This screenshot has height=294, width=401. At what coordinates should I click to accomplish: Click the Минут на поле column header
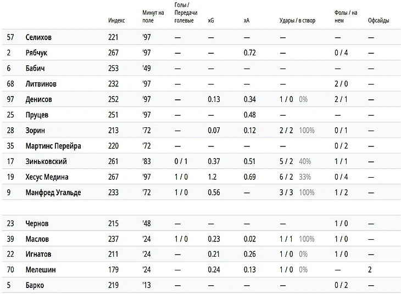pos(152,16)
